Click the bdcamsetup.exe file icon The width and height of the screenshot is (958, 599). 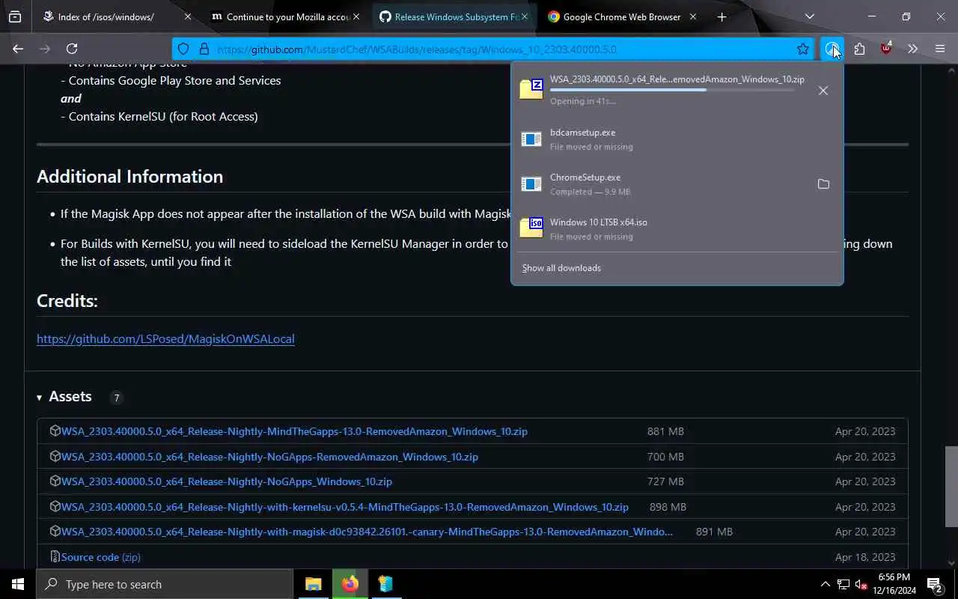531,139
